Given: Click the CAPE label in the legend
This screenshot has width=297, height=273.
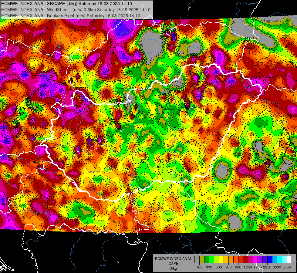Looking at the screenshot, I should coord(173,263).
